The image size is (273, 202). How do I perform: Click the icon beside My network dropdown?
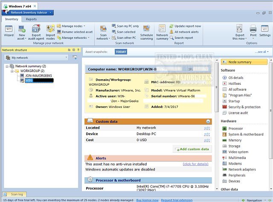coord(75,58)
